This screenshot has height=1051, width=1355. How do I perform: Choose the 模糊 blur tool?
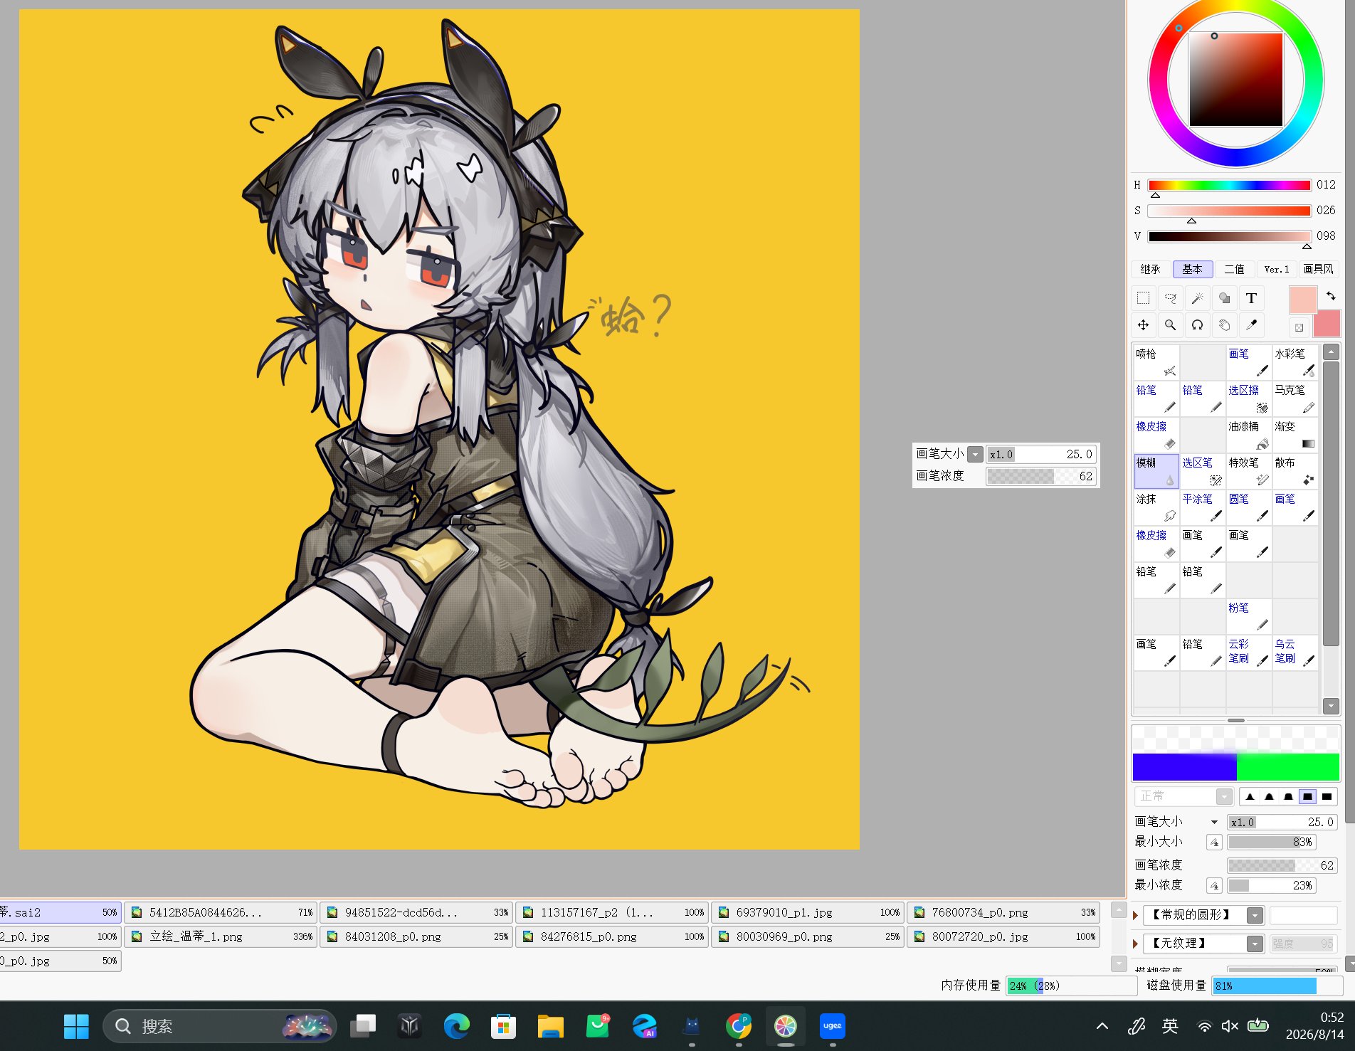[x=1156, y=471]
